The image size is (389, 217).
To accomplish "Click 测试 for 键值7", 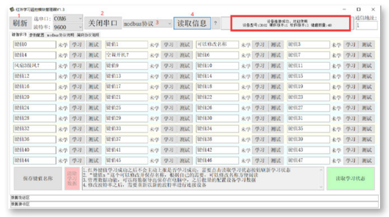I will coord(366,55).
